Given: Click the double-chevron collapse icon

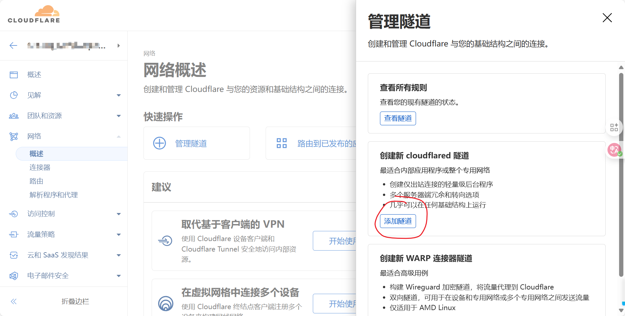Looking at the screenshot, I should coord(14,302).
